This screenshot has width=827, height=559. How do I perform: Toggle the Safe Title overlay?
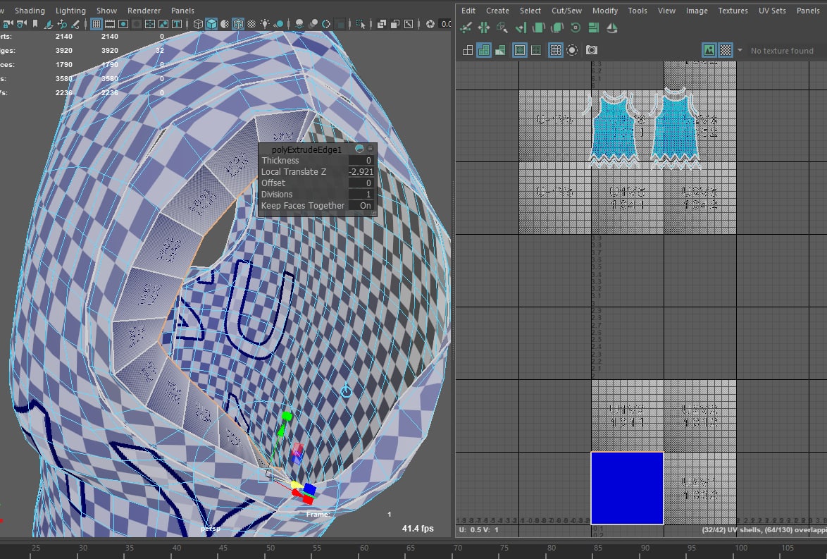tap(177, 24)
